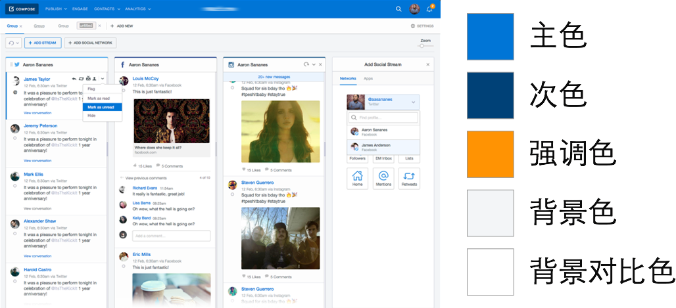Open the notifications bell

(429, 9)
